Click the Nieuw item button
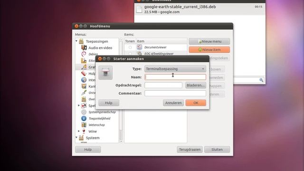 209,49
